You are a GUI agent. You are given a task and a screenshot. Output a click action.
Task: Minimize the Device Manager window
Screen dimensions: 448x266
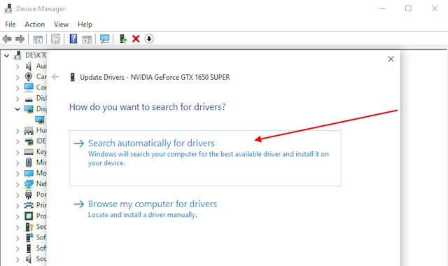click(x=382, y=8)
